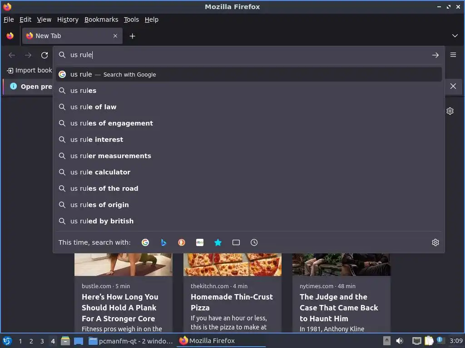
Task: Open the Homemade Thin-Crust Pizza article
Action: tap(232, 302)
